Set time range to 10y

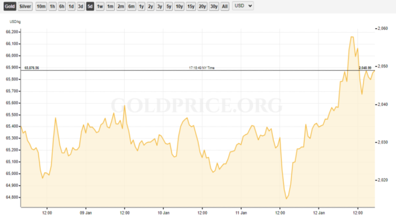pyautogui.click(x=180, y=7)
